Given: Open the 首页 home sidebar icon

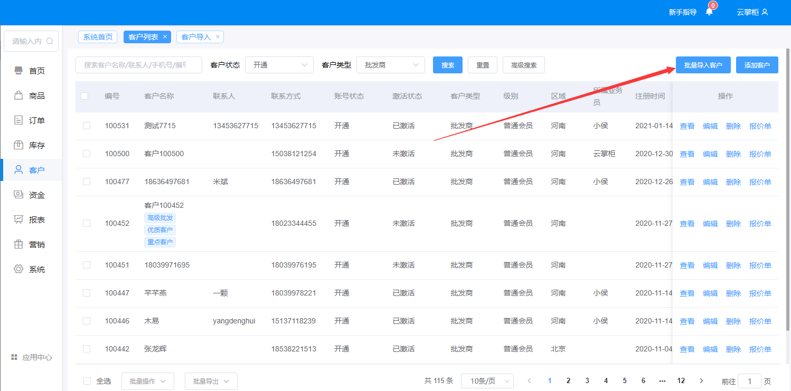Looking at the screenshot, I should tap(18, 71).
